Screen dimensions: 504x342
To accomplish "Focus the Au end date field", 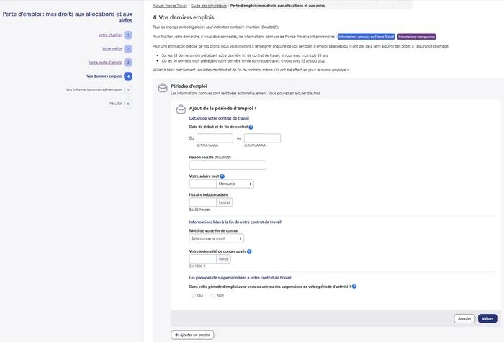I will [262, 138].
